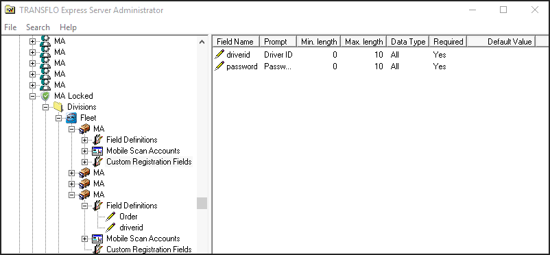Image resolution: width=550 pixels, height=255 pixels.
Task: Select the 'Driver ID' prompt cell
Action: click(x=278, y=55)
